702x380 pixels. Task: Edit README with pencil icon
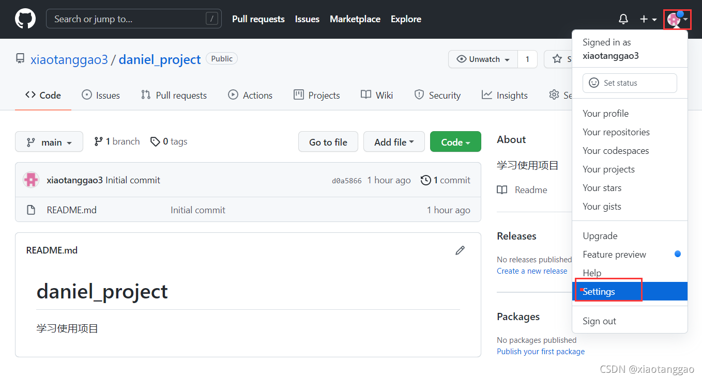(460, 250)
